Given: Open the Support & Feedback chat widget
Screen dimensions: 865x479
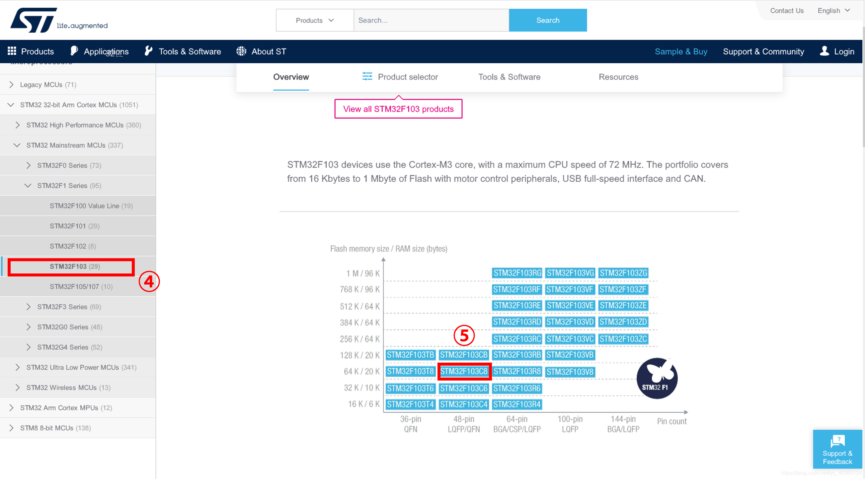Looking at the screenshot, I should coord(837,449).
